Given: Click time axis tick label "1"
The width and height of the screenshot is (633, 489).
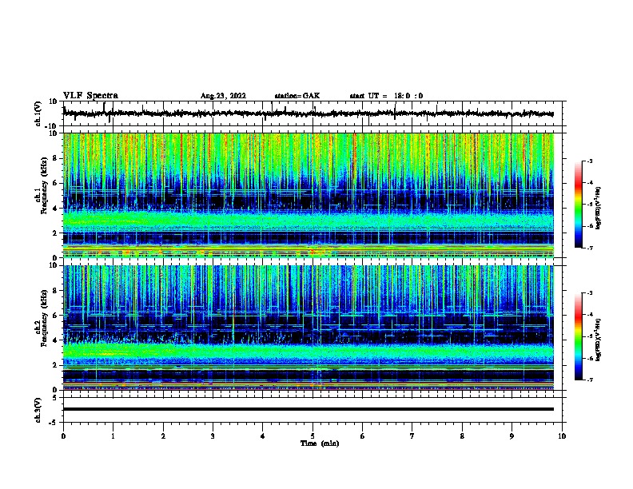Looking at the screenshot, I should point(113,436).
